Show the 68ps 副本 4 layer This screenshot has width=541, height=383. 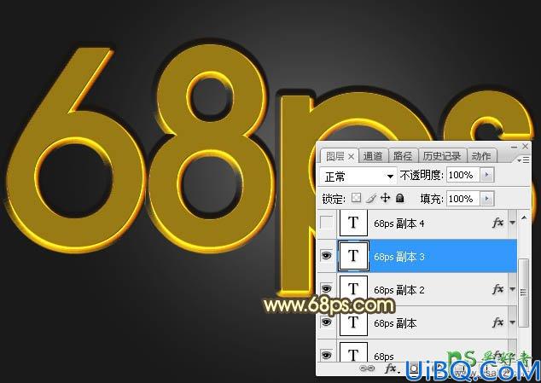327,223
